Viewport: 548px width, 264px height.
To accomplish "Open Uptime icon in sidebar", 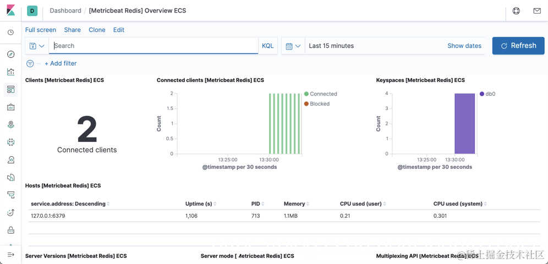I will point(11,212).
